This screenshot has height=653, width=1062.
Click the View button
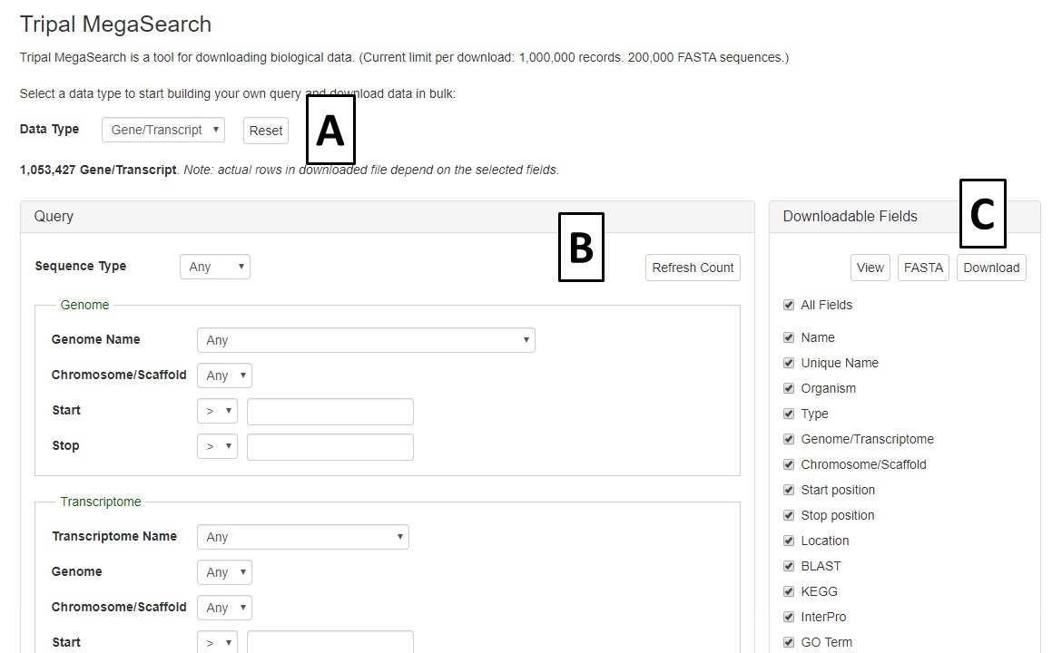[x=870, y=268]
